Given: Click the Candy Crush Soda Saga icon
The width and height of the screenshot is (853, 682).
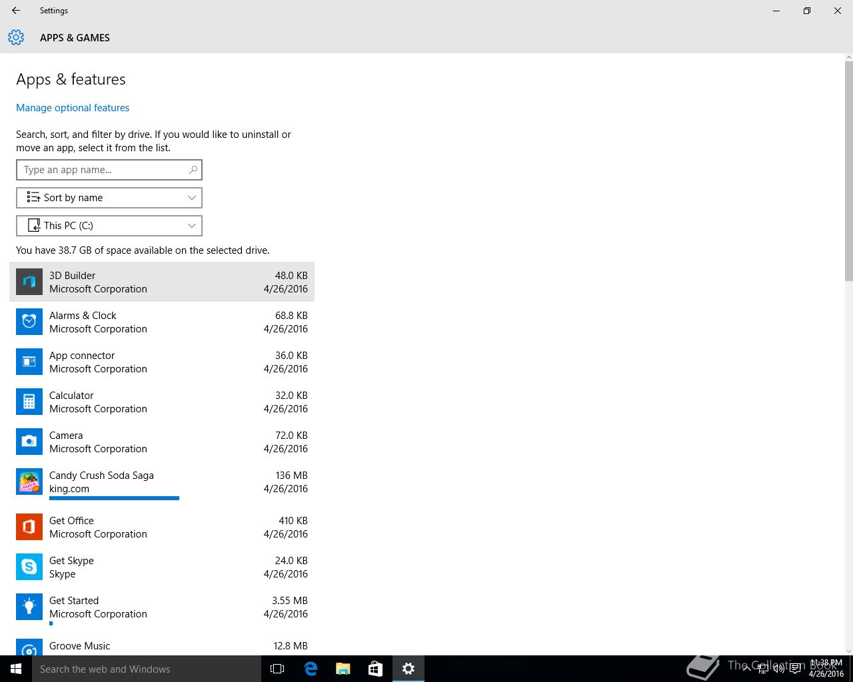Looking at the screenshot, I should (x=29, y=482).
